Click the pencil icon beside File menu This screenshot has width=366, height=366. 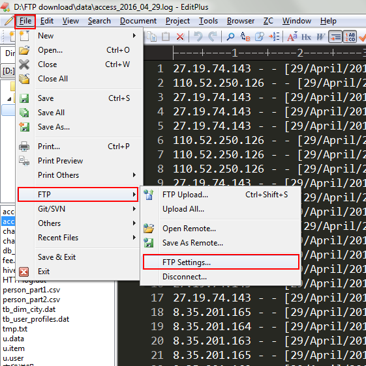(9, 21)
